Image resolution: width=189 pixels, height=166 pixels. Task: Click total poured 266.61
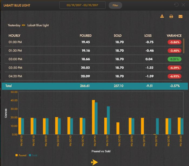click(x=85, y=86)
